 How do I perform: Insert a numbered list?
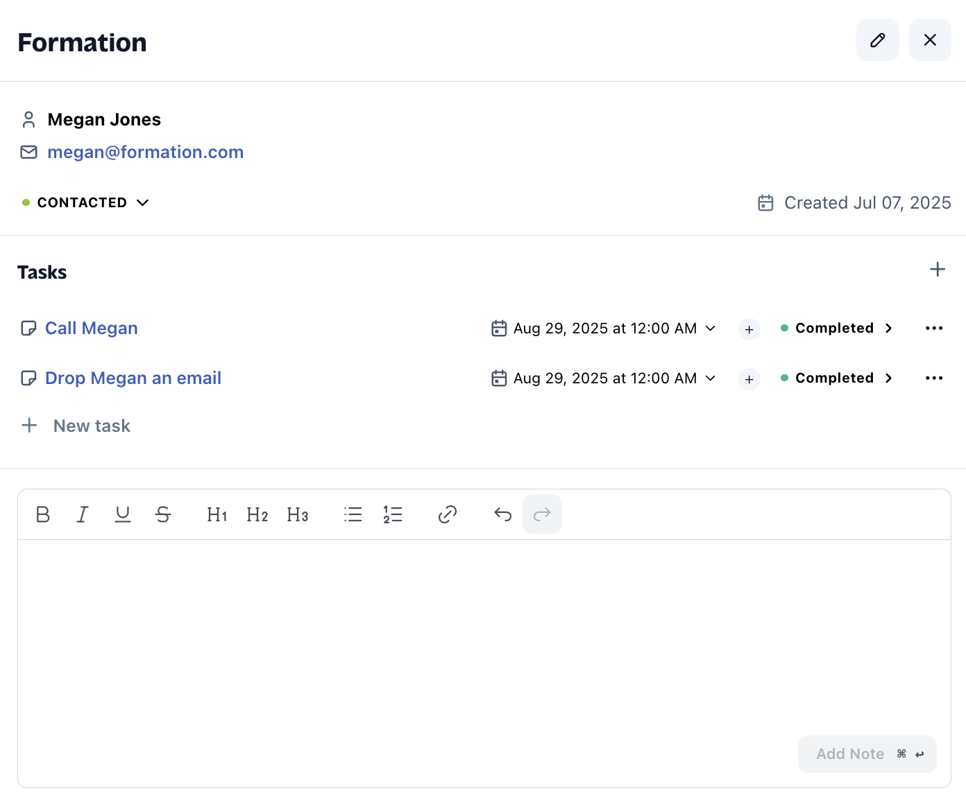point(393,514)
